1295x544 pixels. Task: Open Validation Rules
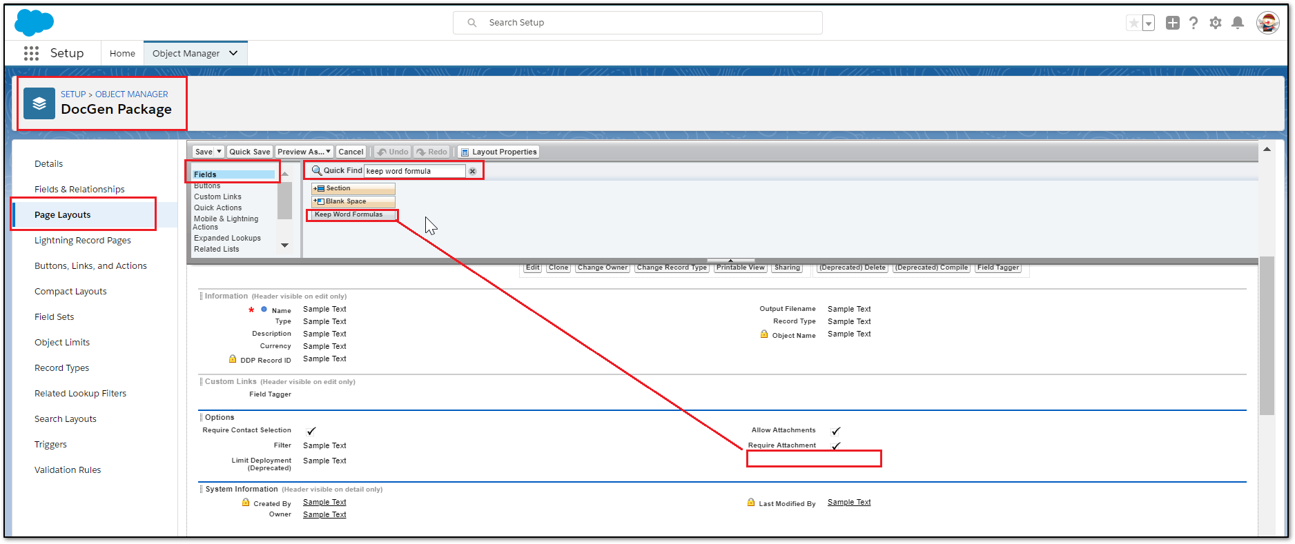(x=68, y=470)
